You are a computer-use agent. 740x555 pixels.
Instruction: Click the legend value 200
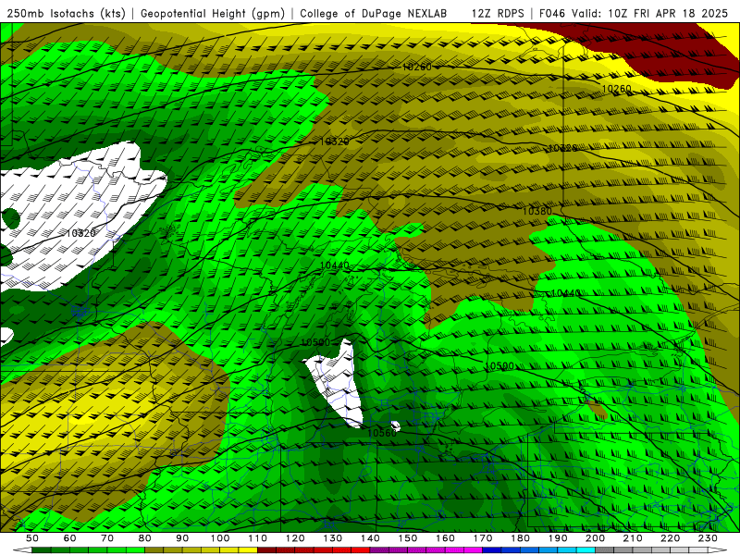[x=596, y=538]
